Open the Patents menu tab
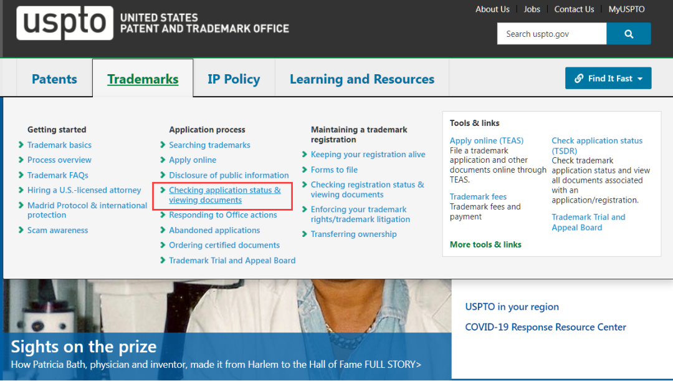Screen dimensions: 673x381 (x=54, y=79)
